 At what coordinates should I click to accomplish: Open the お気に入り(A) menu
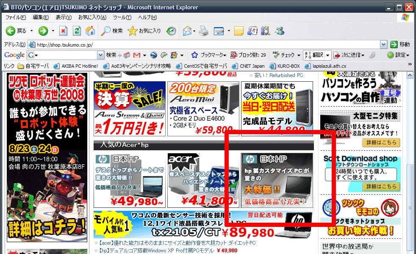coord(92,17)
